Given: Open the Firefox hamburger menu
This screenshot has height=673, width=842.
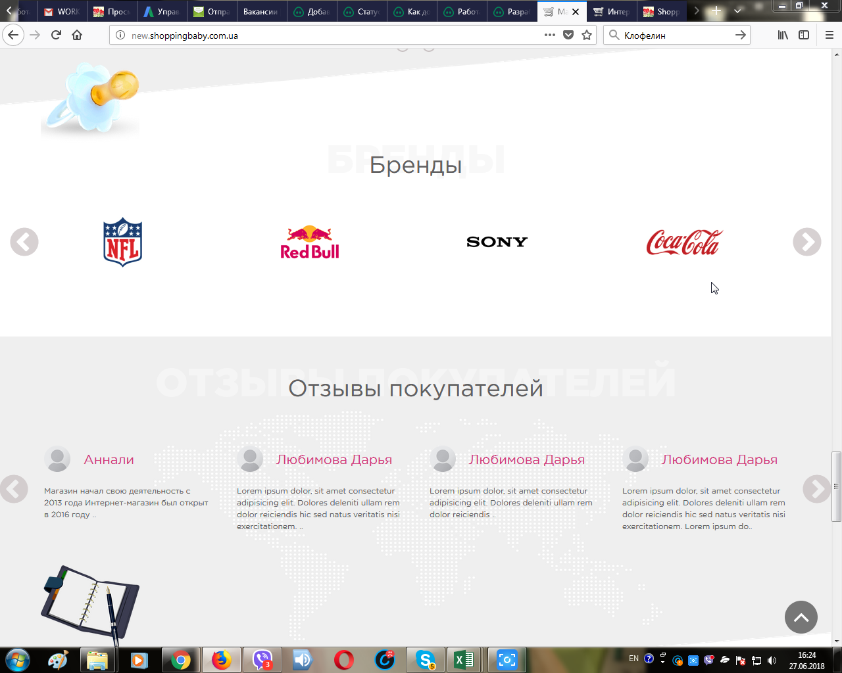Looking at the screenshot, I should point(829,35).
